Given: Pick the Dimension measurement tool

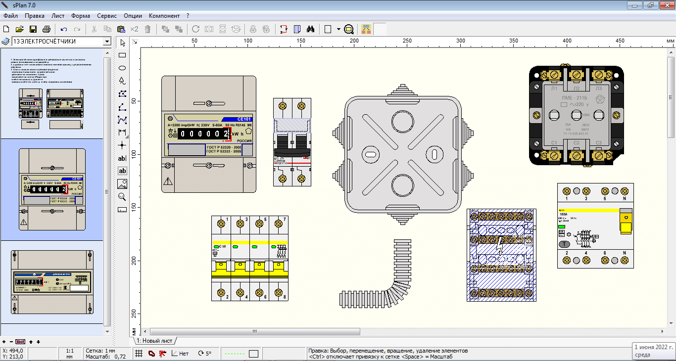Looking at the screenshot, I should coord(122,133).
